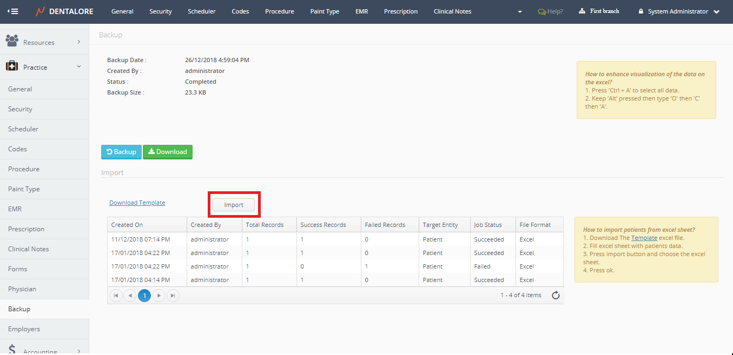This screenshot has height=355, width=733.
Task: Click the Dentalore logo
Action: pos(64,11)
